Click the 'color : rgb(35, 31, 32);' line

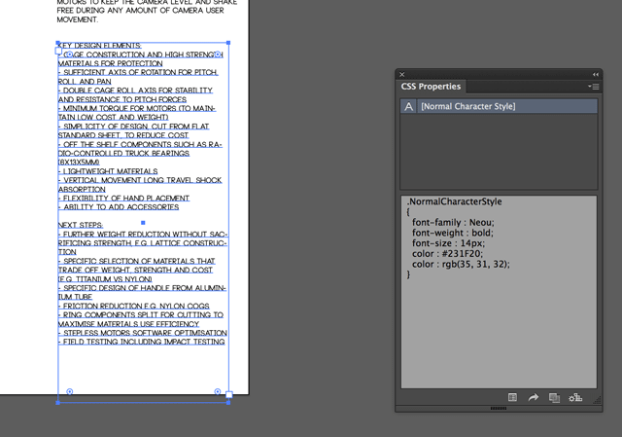coord(461,264)
